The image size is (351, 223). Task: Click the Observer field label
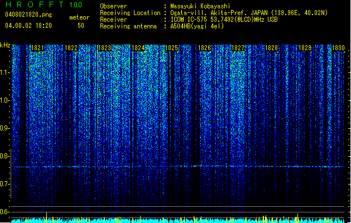pos(113,6)
